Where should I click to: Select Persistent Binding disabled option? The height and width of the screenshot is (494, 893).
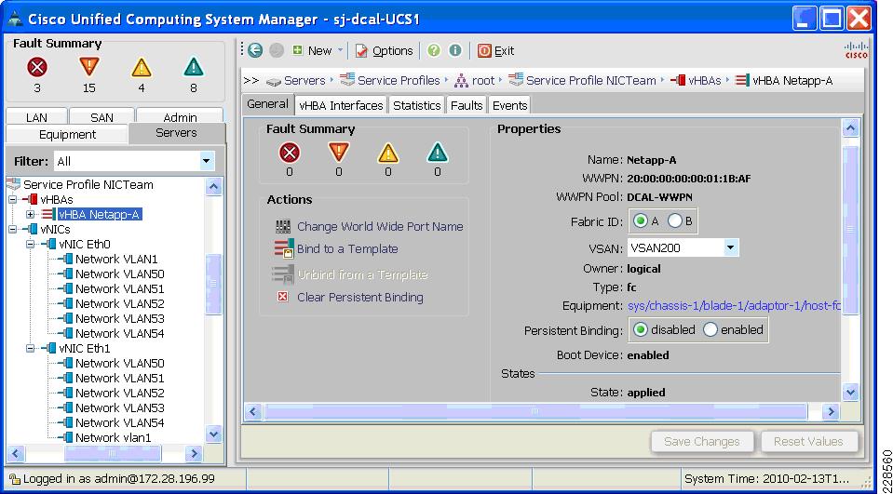click(x=641, y=329)
